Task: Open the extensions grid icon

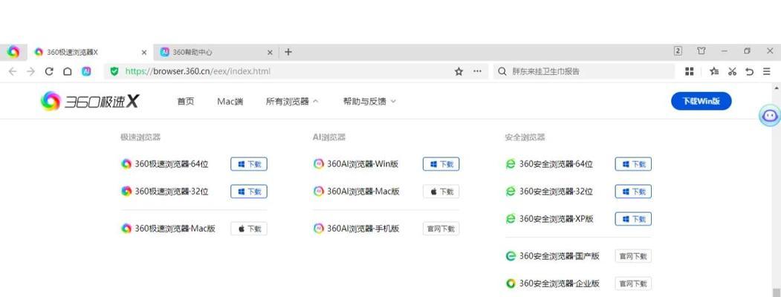Action: tap(690, 71)
